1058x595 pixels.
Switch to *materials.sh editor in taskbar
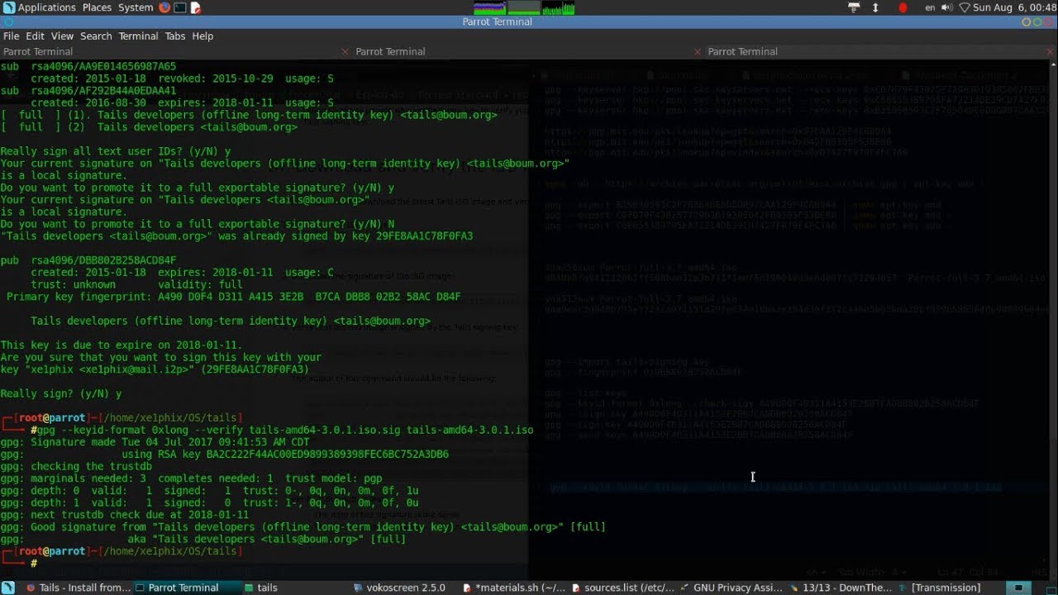513,588
